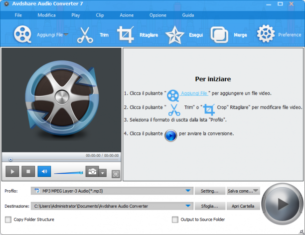Open Preference gear settings
Image resolution: width=305 pixels, height=235 pixels.
[x=266, y=34]
